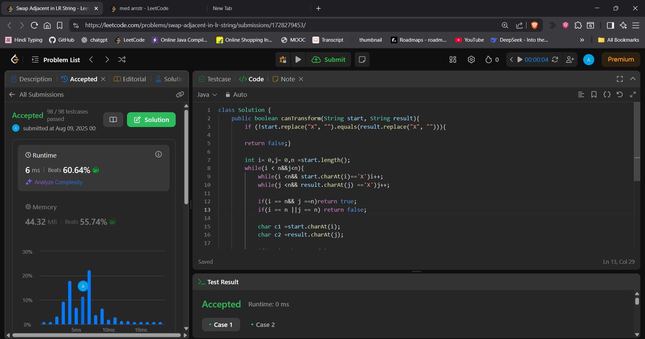Open the Editorial tab
The width and height of the screenshot is (645, 339).
130,79
